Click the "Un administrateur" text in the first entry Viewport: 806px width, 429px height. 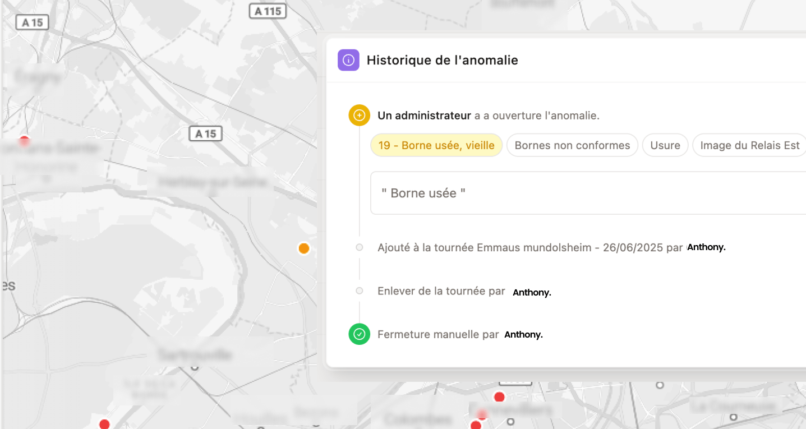tap(424, 116)
